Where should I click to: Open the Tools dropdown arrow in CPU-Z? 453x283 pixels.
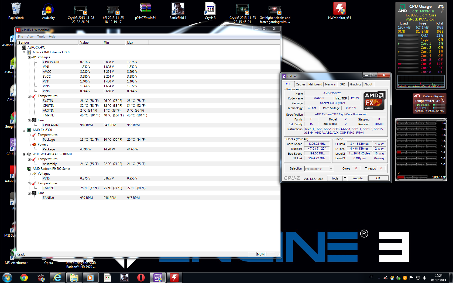click(345, 178)
